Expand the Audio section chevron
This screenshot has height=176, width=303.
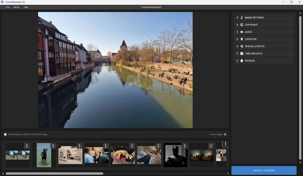point(237,32)
